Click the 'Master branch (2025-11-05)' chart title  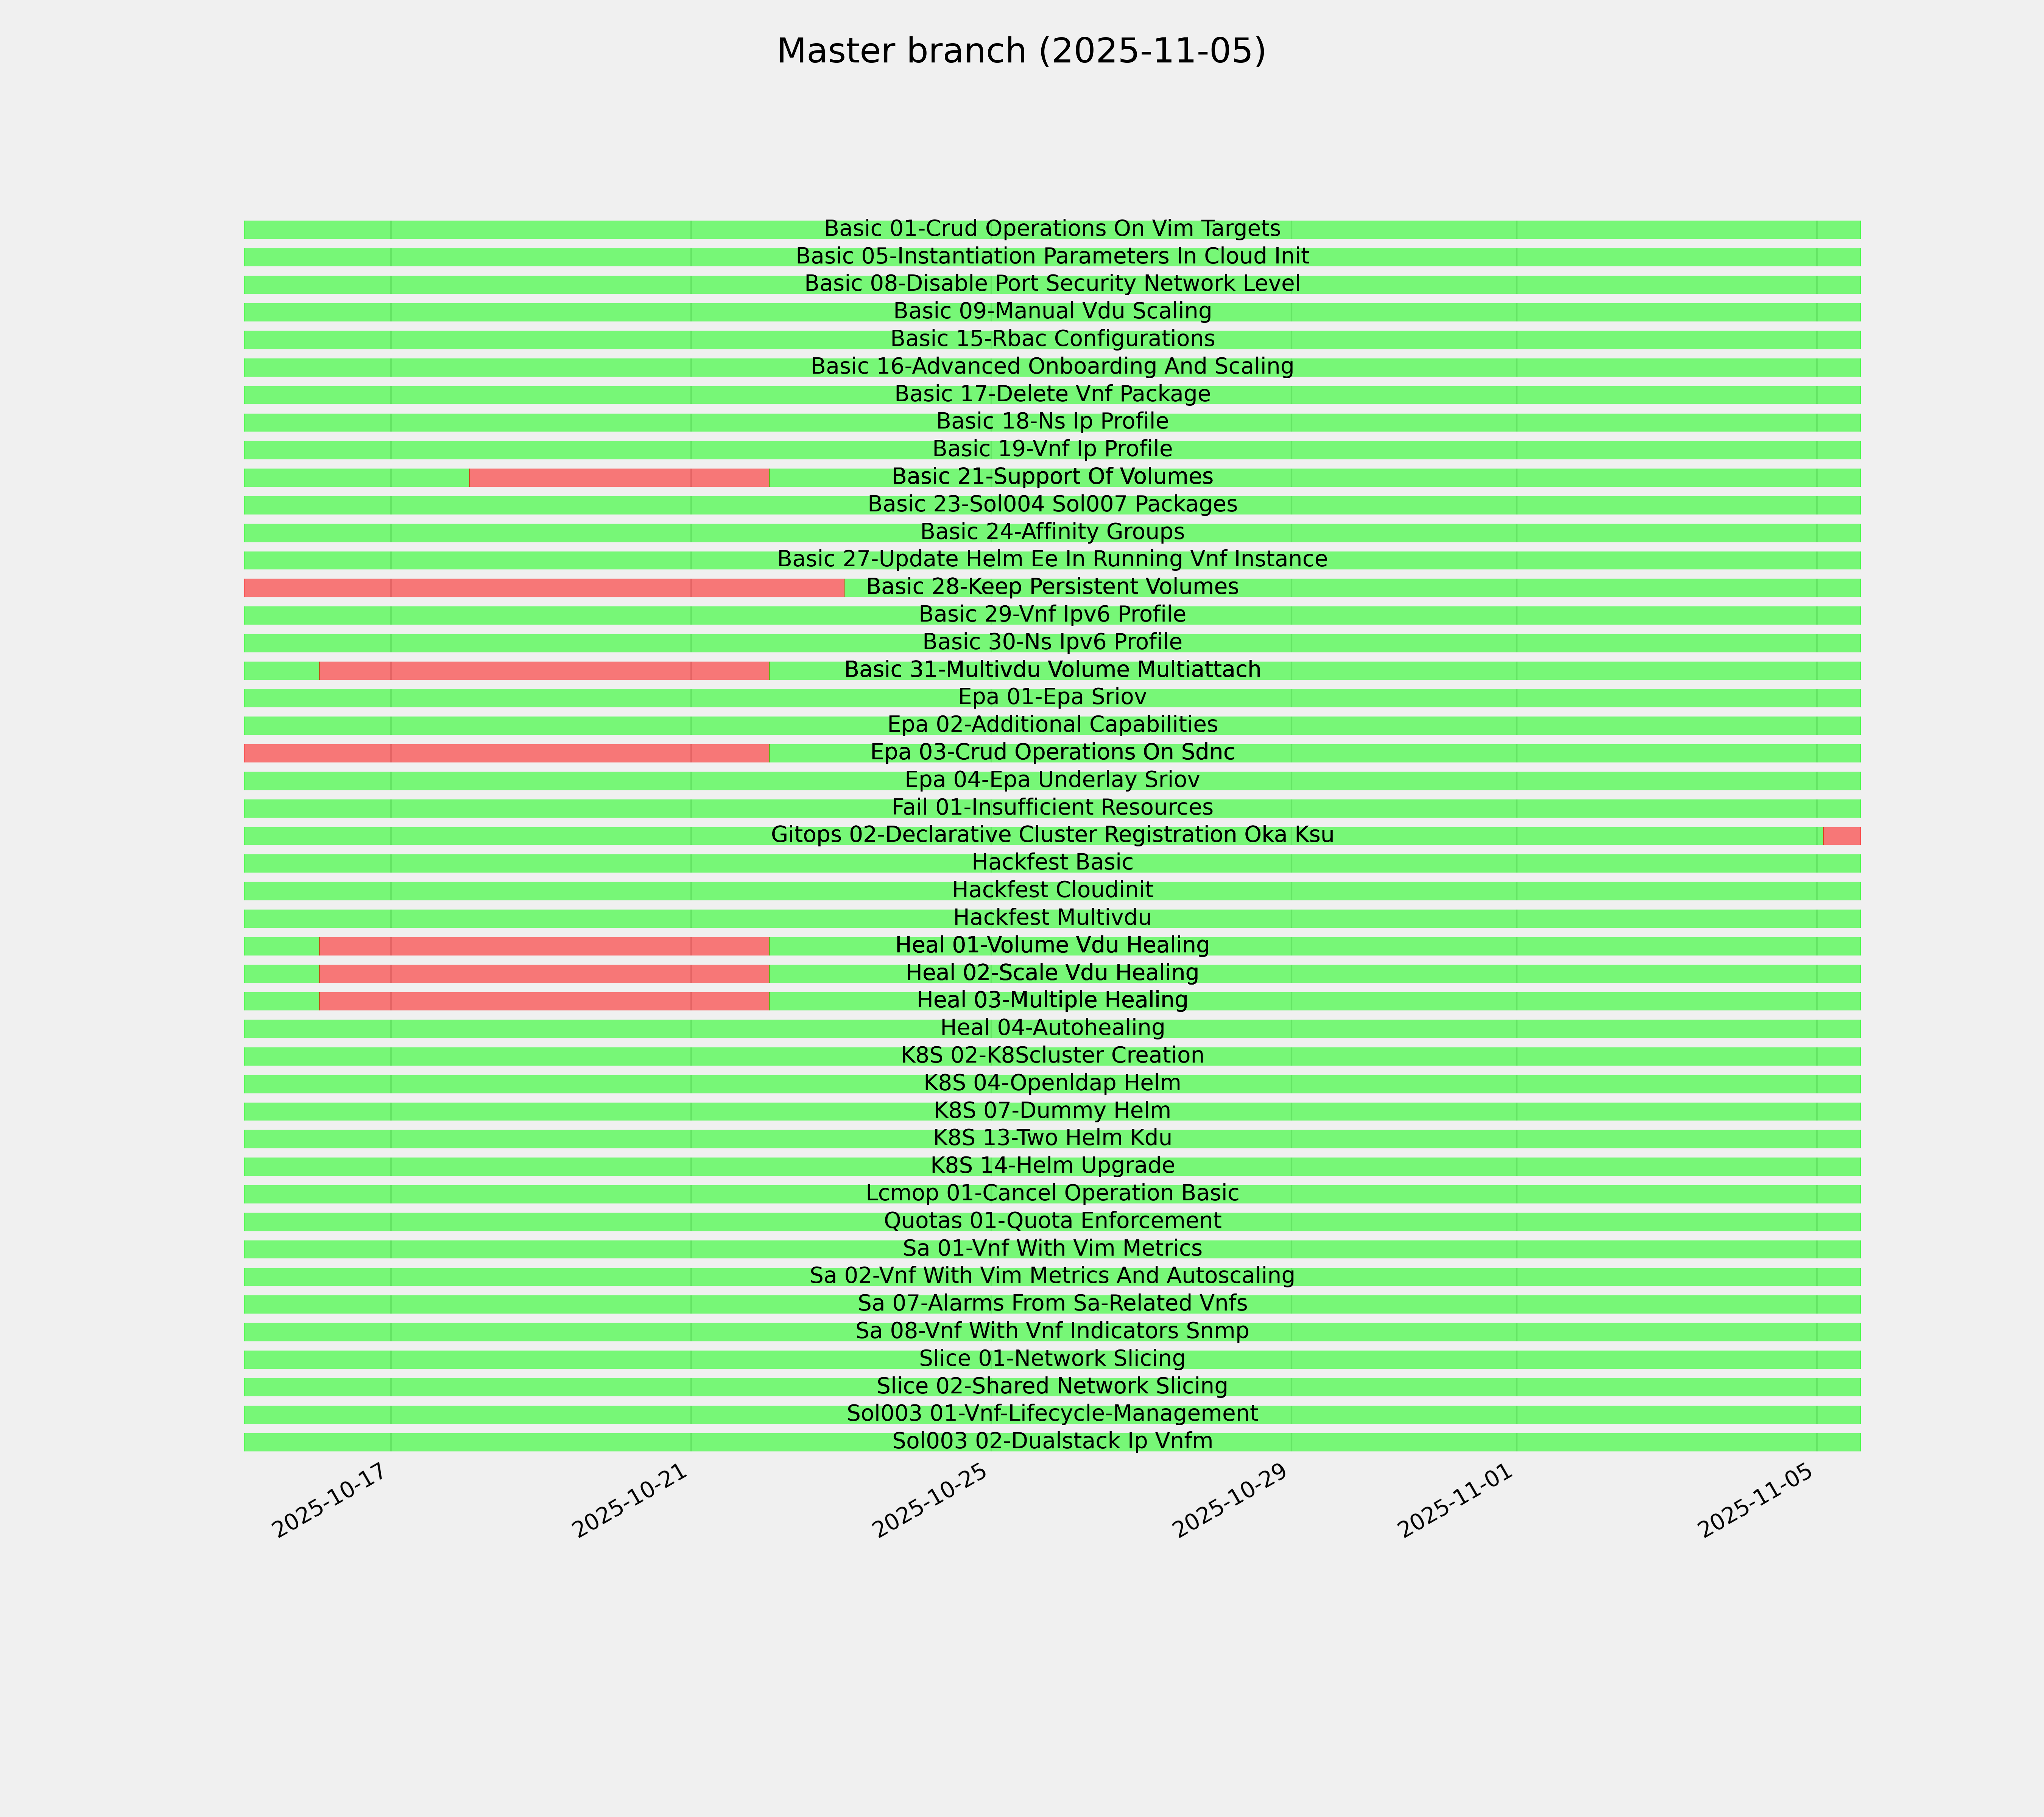tap(1021, 51)
